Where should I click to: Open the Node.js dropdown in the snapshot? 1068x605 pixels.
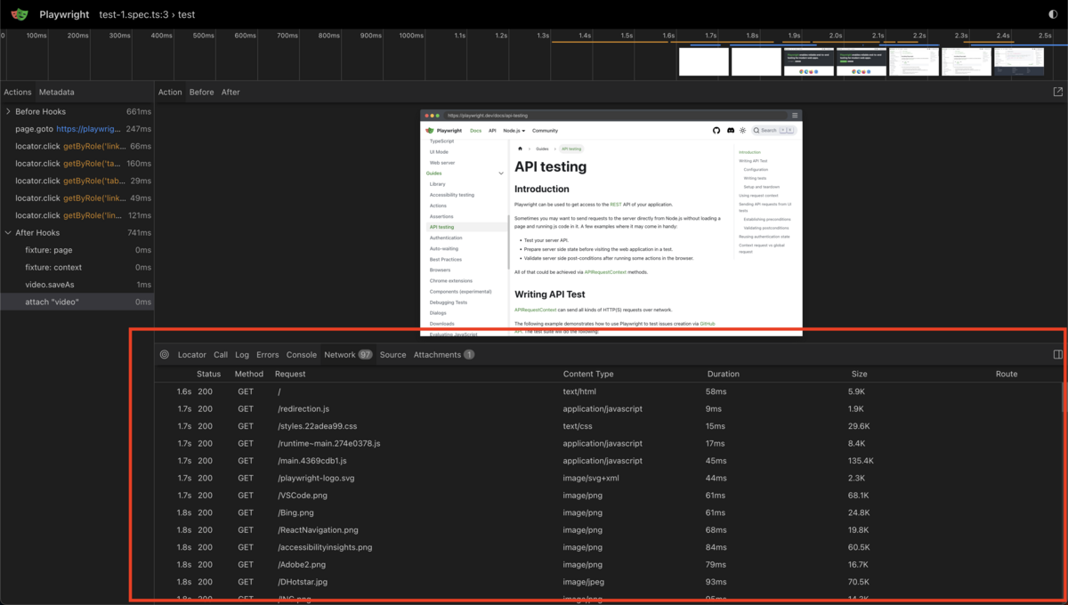pos(514,131)
